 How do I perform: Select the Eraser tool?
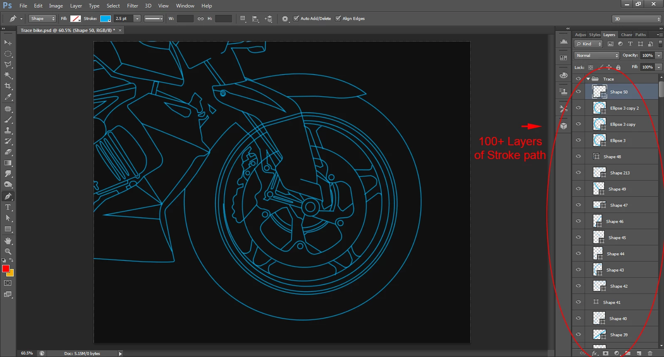tap(8, 152)
